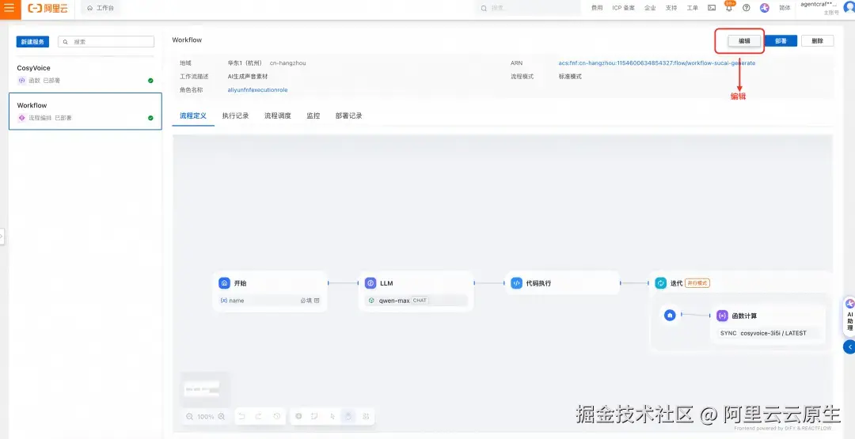Click the 新建服务 button
Screen dimensions: 855x439
[32, 42]
